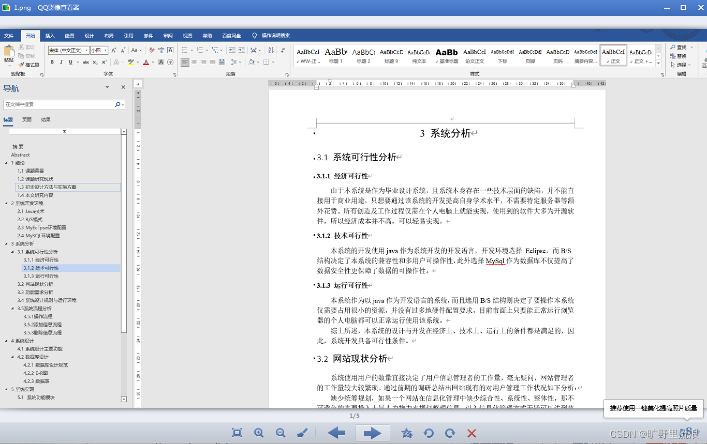Center align the paragraph text
The height and width of the screenshot is (444, 707).
(193, 62)
